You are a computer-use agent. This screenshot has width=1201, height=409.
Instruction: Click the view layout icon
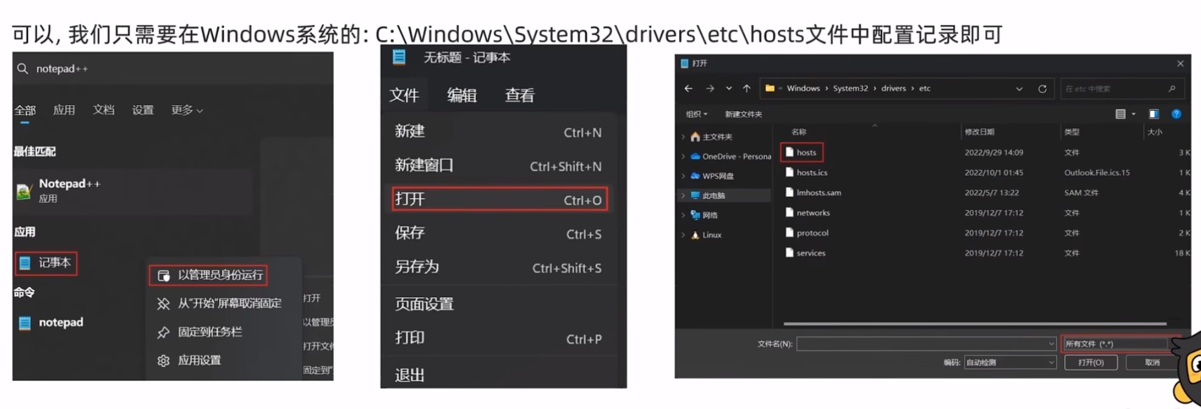point(1120,114)
